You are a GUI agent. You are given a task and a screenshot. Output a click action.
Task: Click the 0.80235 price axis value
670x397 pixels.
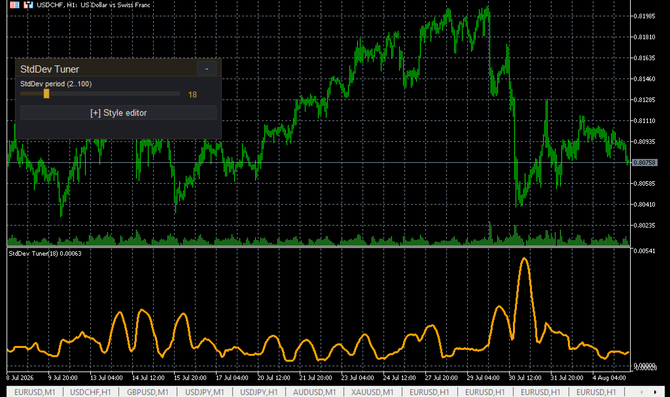644,225
